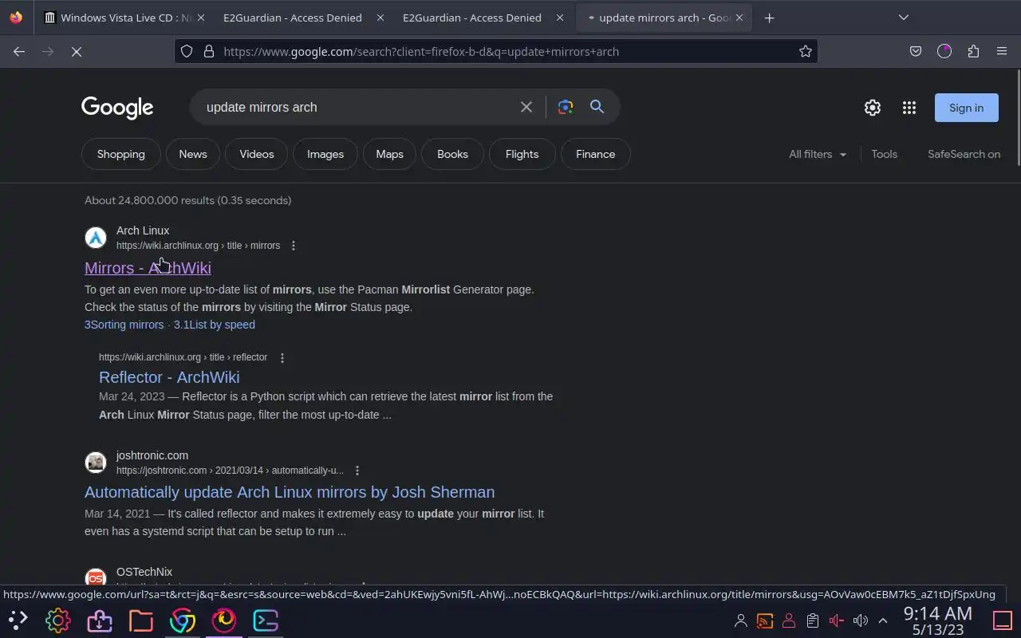This screenshot has height=638, width=1021.
Task: Open more options for Mirrors result
Action: coord(294,246)
